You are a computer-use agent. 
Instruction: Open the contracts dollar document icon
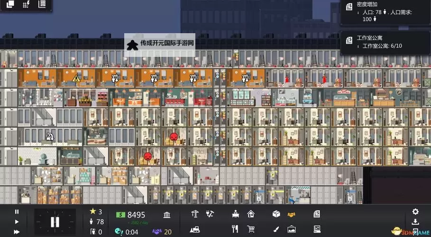(x=317, y=214)
